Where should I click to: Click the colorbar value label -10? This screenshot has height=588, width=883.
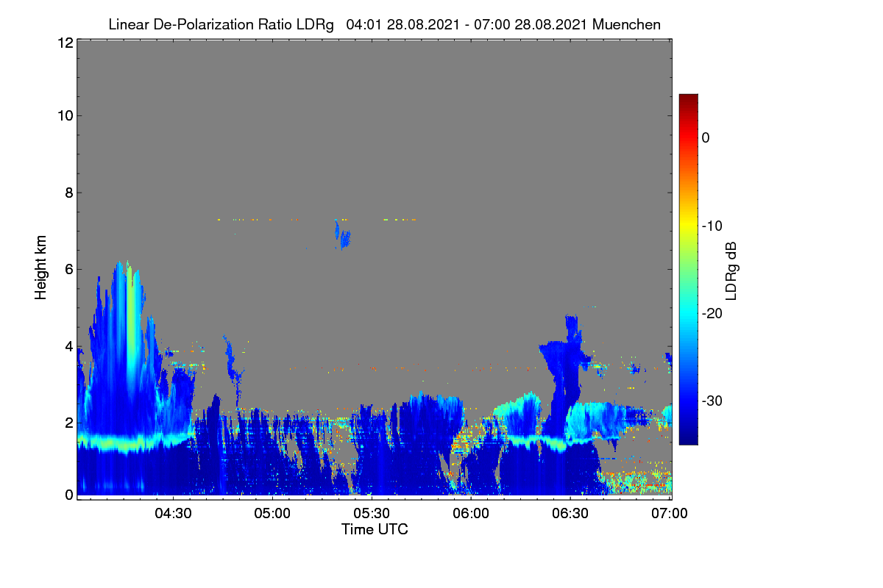coord(712,226)
